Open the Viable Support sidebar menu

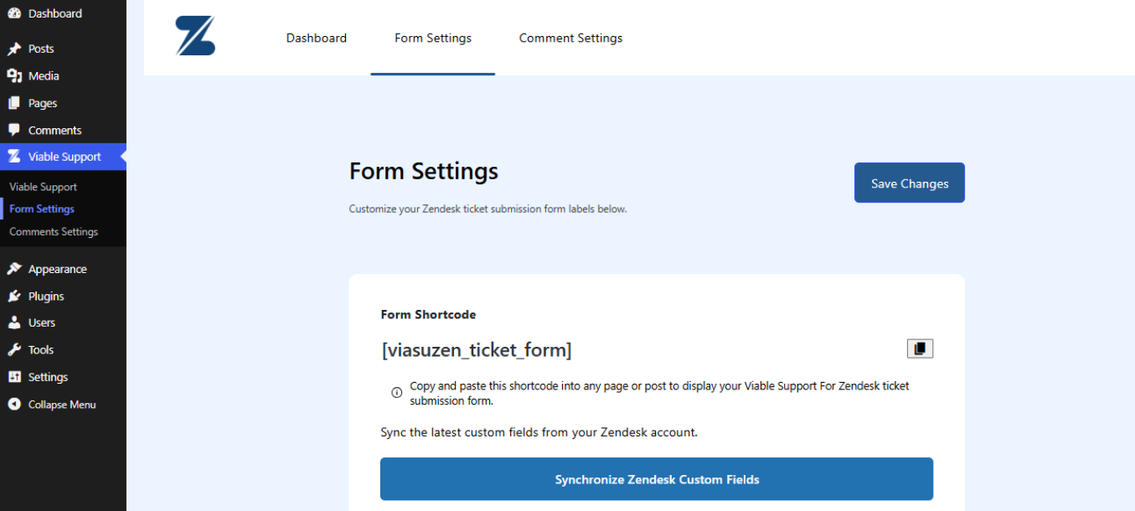(64, 157)
